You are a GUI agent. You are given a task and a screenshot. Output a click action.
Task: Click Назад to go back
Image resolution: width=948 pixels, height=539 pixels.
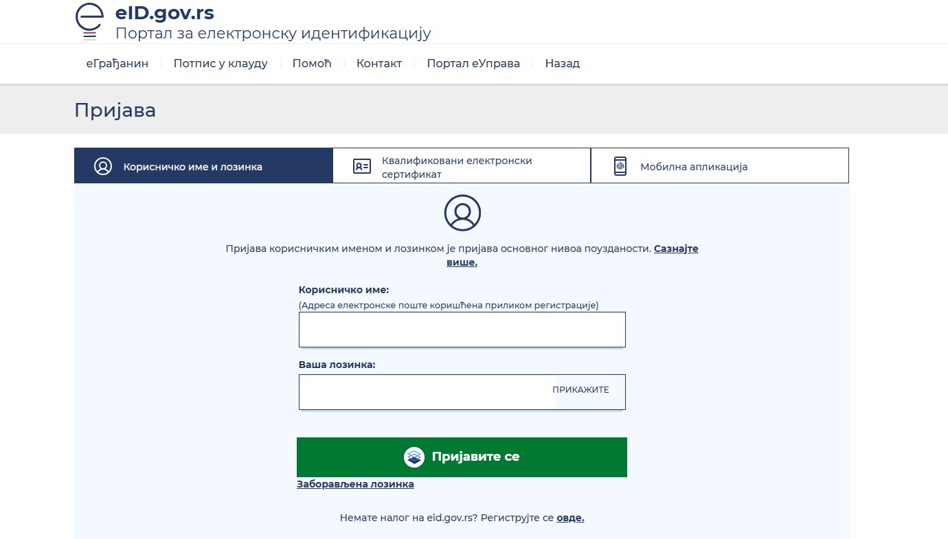pos(562,63)
